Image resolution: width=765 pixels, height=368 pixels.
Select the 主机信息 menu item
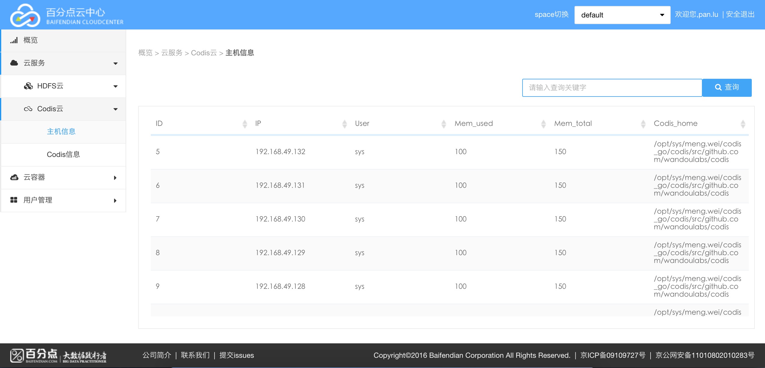[x=61, y=132]
